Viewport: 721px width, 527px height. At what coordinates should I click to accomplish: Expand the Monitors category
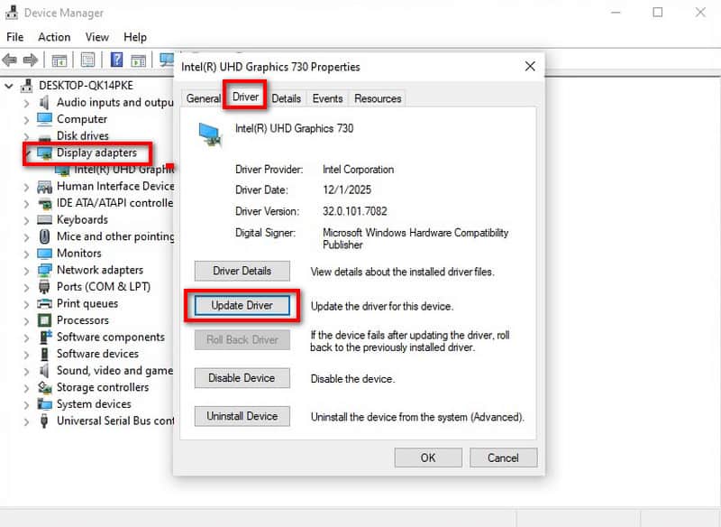[x=28, y=254]
